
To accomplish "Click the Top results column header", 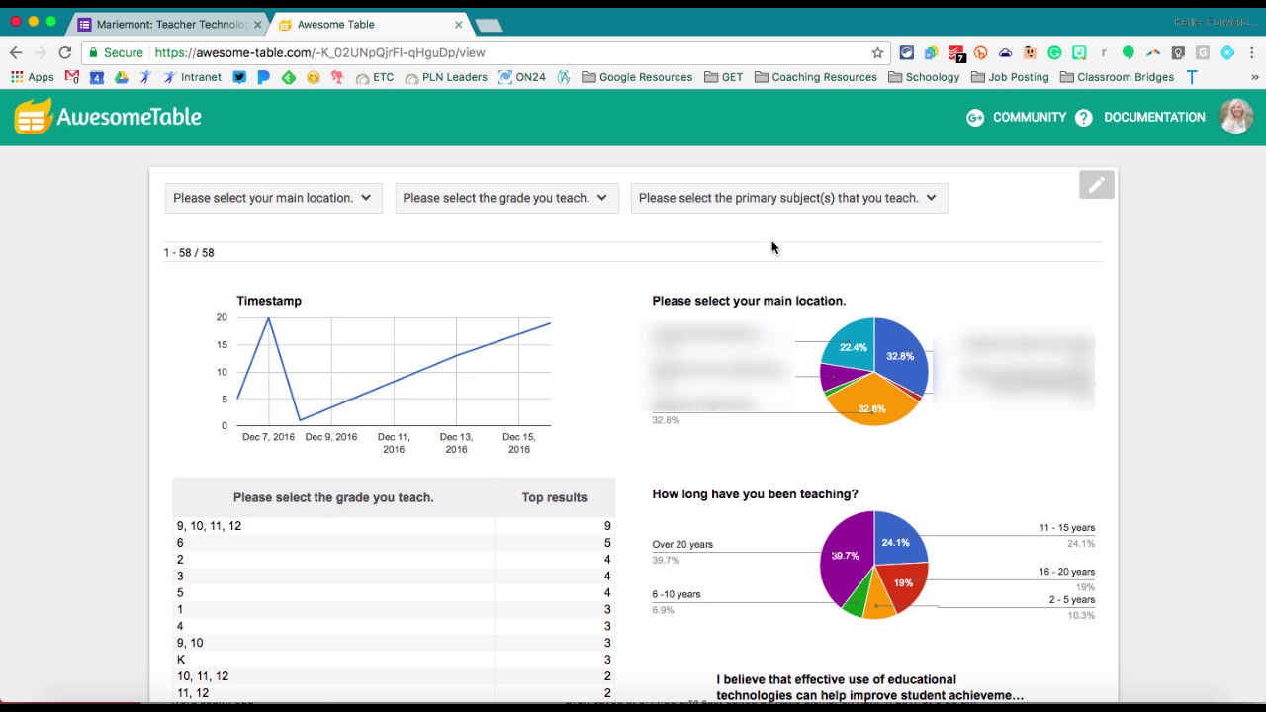I will 554,497.
